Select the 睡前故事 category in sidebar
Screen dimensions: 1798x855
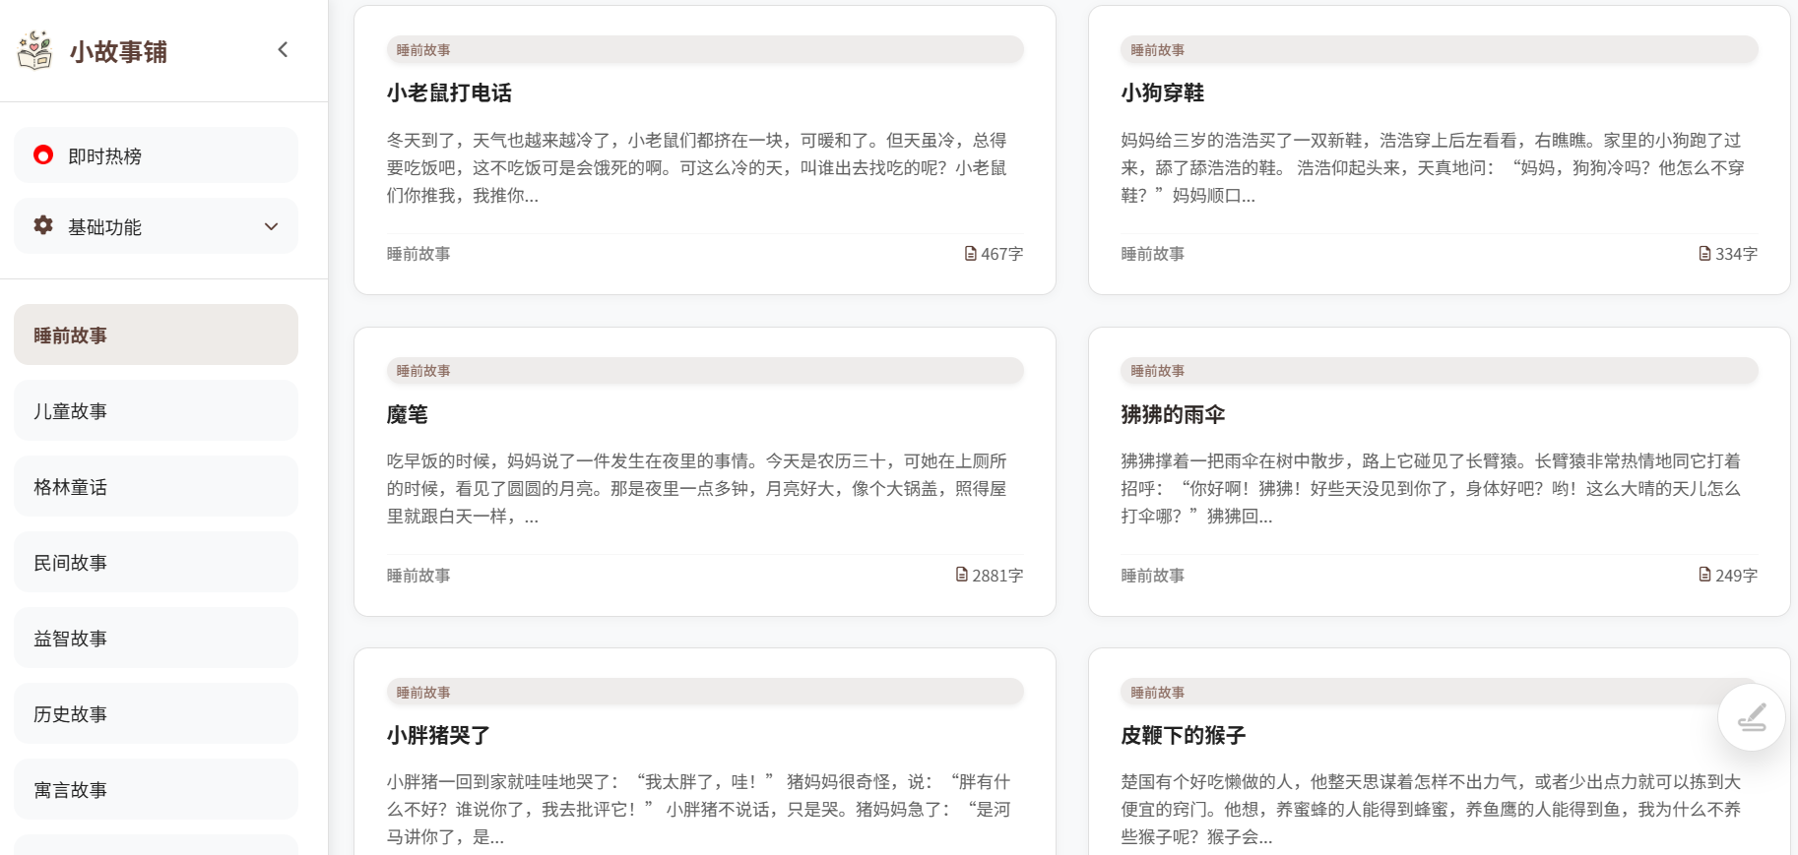pos(156,335)
